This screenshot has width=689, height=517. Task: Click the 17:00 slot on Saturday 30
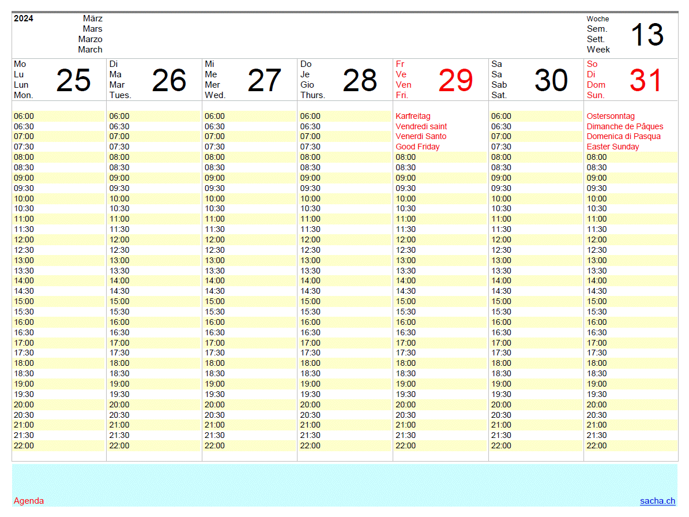[x=536, y=343]
